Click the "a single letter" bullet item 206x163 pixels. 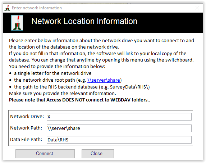point(53,73)
